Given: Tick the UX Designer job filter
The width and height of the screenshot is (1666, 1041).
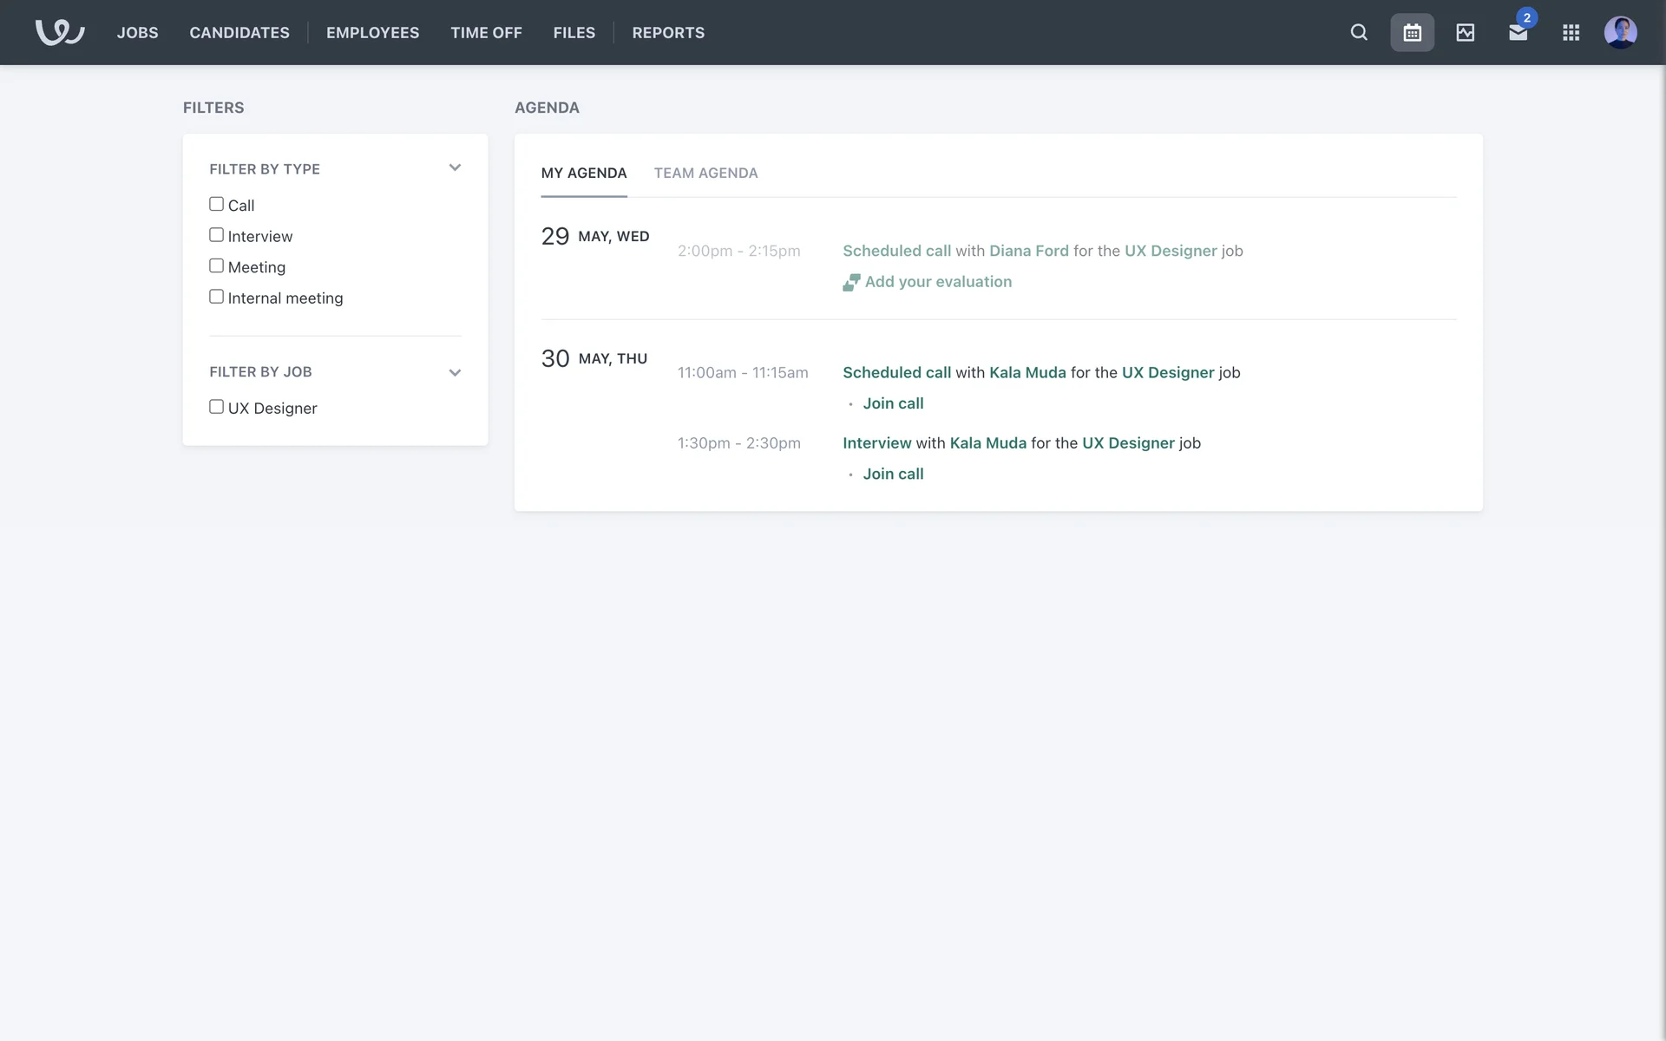Looking at the screenshot, I should (216, 407).
